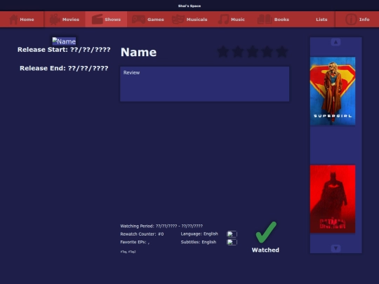The image size is (379, 284).
Task: Switch to the Shows tab label
Action: [x=112, y=20]
